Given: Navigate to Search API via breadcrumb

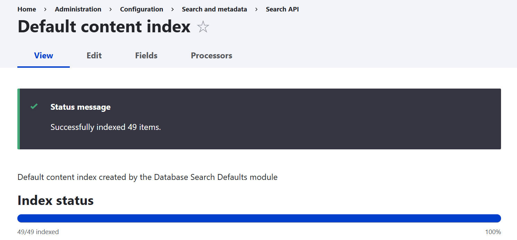Looking at the screenshot, I should (282, 9).
